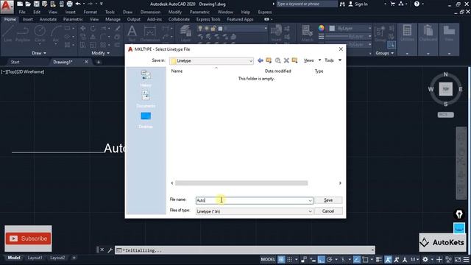
Task: Click the Help question mark icon
Action: (417, 4)
